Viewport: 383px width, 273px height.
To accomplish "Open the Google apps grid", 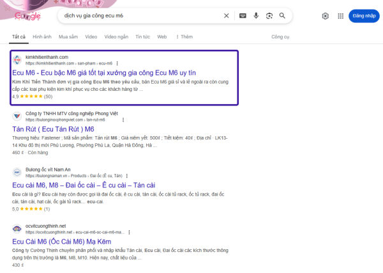I will (340, 16).
